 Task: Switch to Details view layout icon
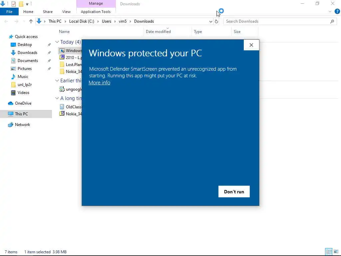(329, 252)
